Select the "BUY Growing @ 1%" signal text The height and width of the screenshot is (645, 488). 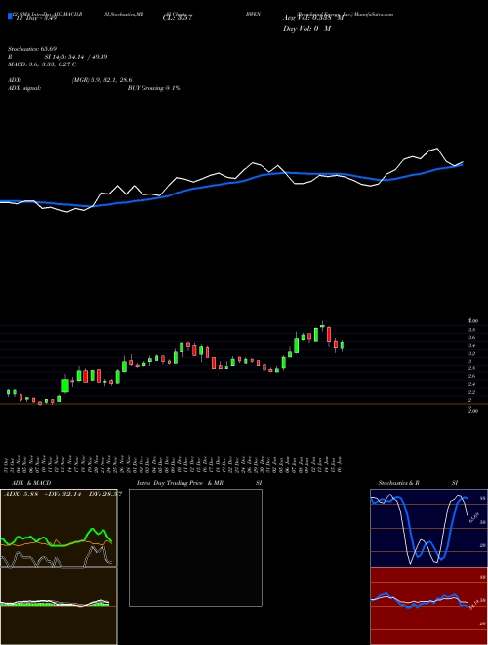(153, 88)
